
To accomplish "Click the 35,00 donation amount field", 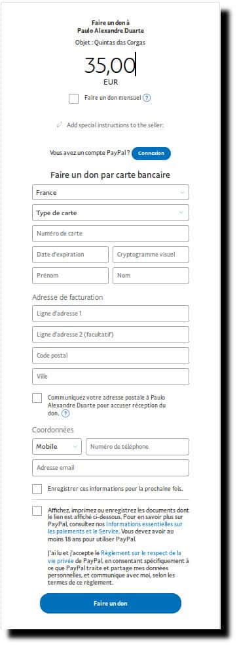I will (110, 66).
